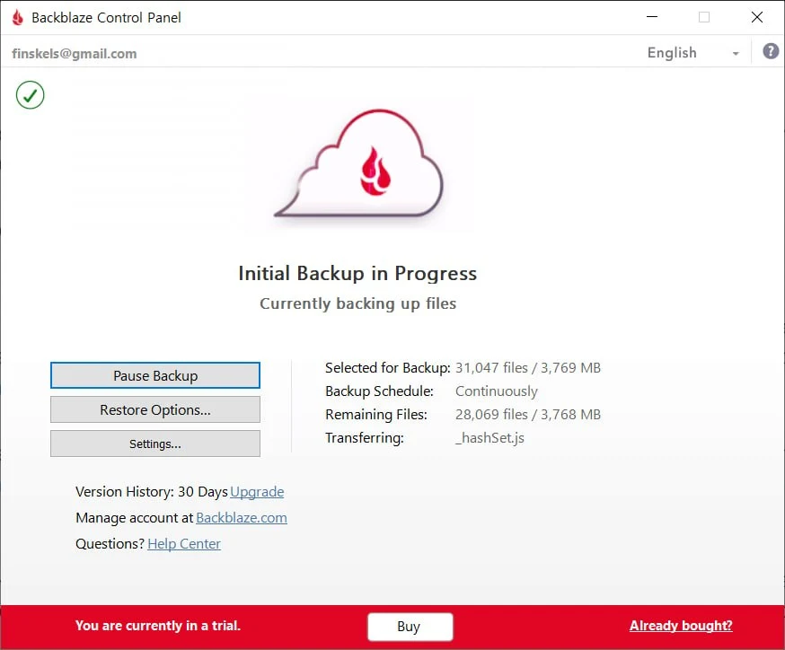Click the You are currently in a trial text

158,626
